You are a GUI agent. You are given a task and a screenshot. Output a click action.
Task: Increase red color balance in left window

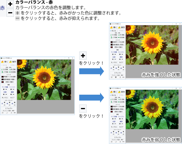4,103
